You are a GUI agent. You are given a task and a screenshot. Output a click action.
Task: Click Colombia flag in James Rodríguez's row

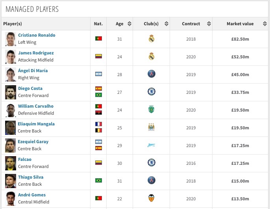[x=98, y=56]
